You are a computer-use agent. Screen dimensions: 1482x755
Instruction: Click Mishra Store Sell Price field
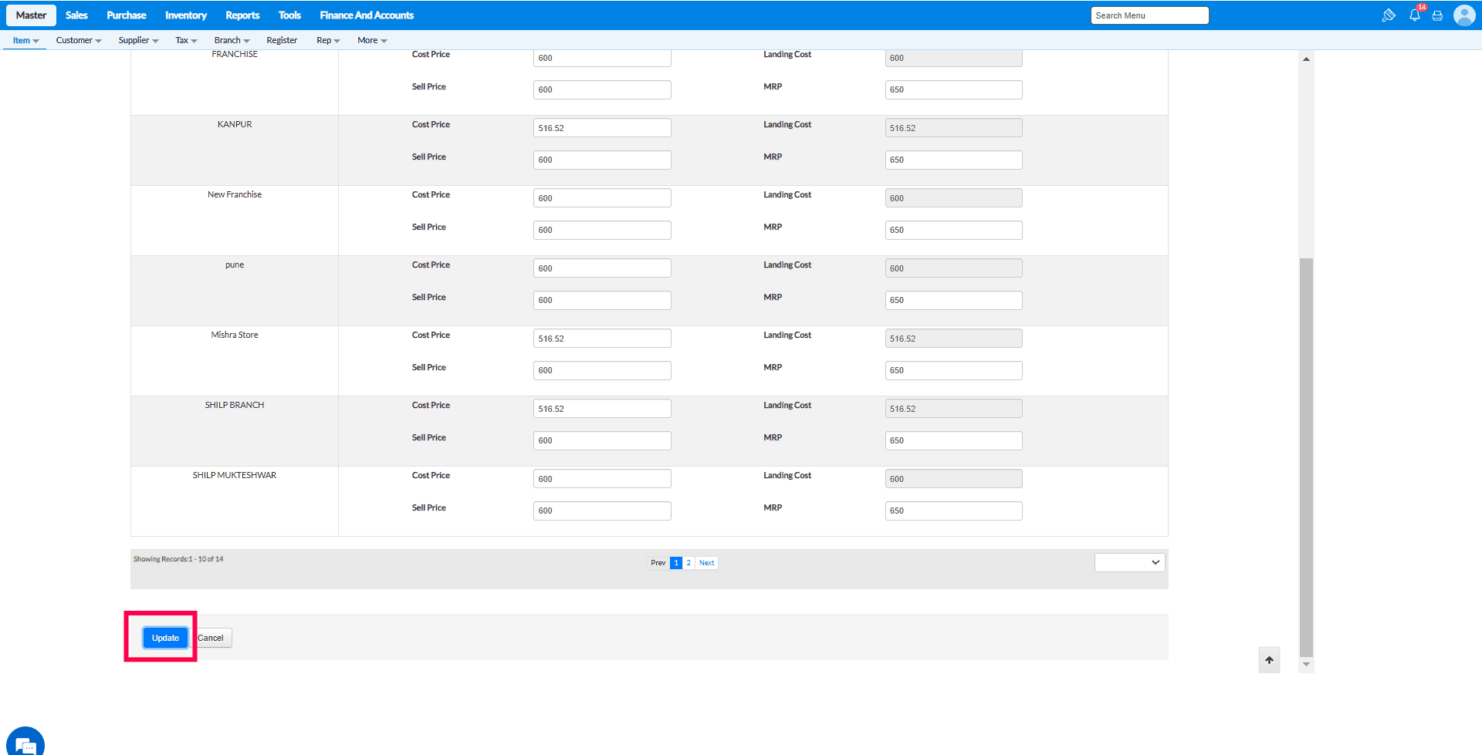tap(602, 370)
